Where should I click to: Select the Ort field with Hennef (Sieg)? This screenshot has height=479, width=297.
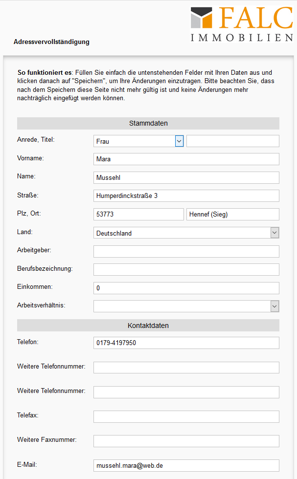pyautogui.click(x=232, y=215)
